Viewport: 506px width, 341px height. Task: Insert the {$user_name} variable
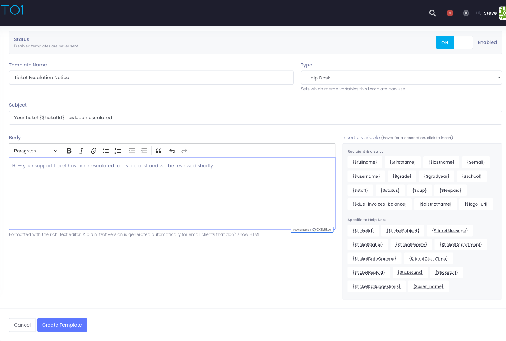pyautogui.click(x=428, y=286)
